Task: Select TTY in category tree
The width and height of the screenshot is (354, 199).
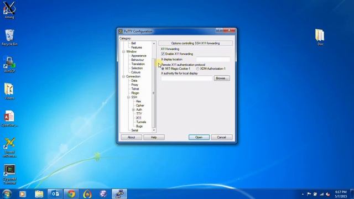Action: click(x=139, y=114)
